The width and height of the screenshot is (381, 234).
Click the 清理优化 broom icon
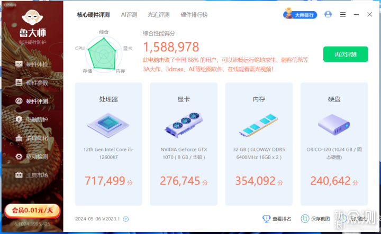click(19, 138)
